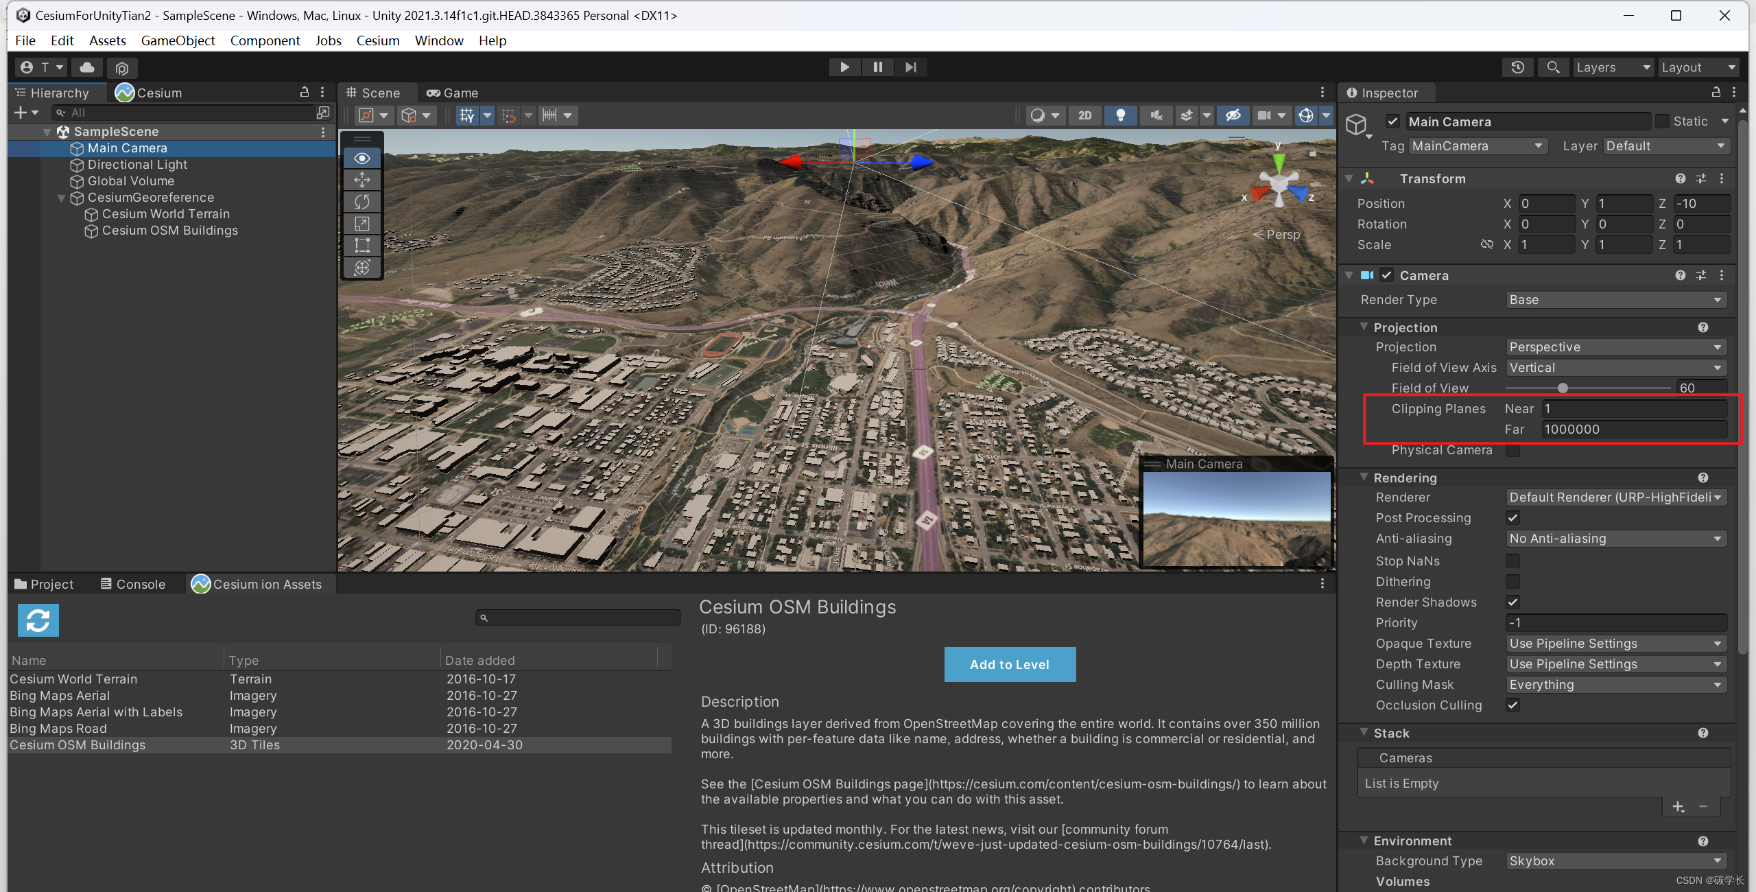The image size is (1756, 892).
Task: Select the Move tool in scene overlay
Action: (x=362, y=180)
